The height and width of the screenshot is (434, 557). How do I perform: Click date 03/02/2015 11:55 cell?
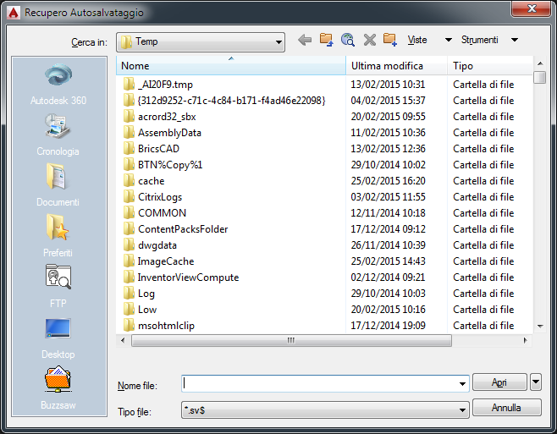tap(389, 197)
